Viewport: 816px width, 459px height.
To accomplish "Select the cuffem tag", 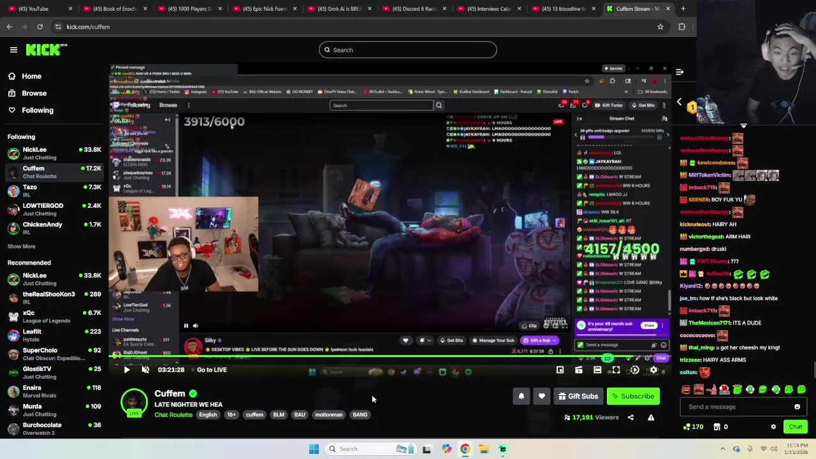I will 254,414.
